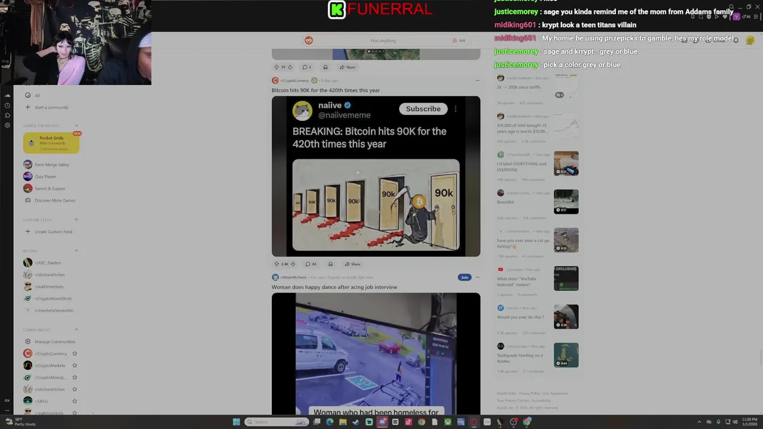
Task: Upvote the top map post with 59 votes
Action: click(276, 67)
